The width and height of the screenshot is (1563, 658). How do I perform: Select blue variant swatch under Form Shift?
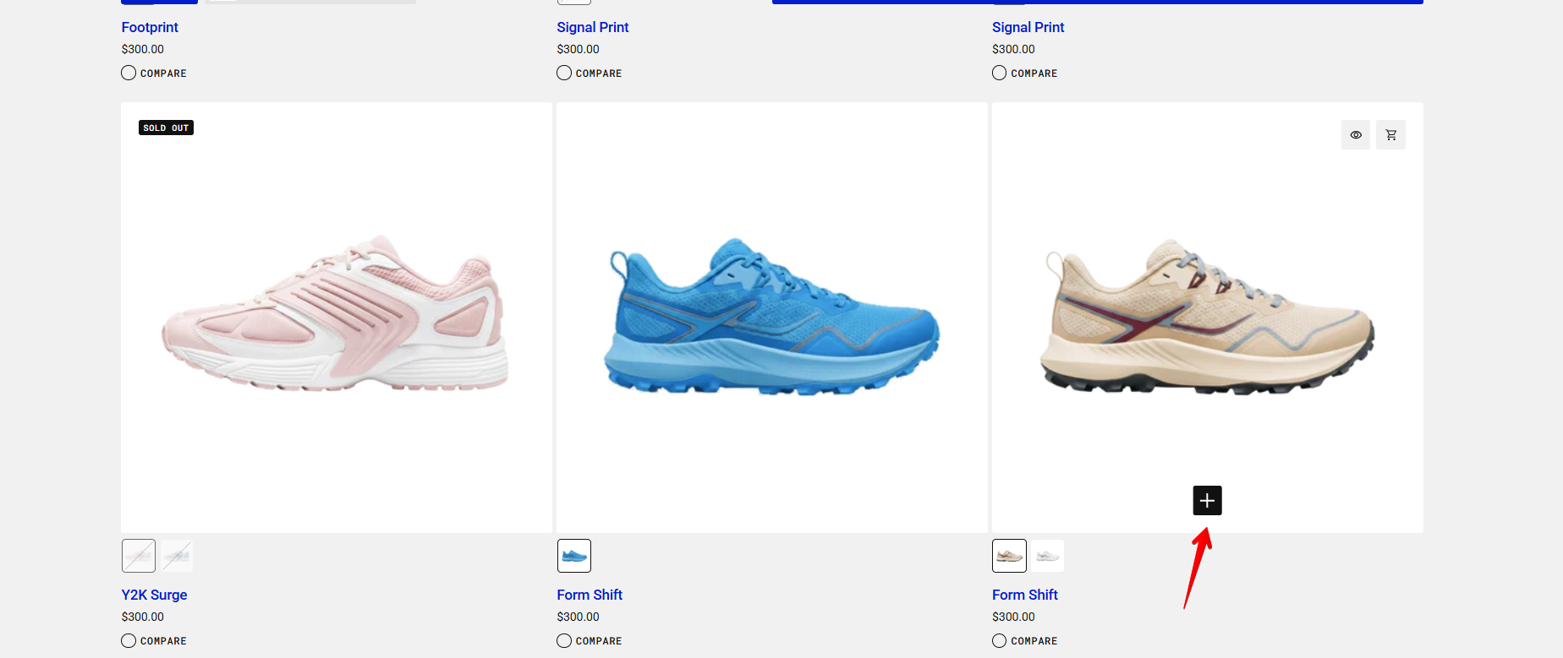[574, 556]
